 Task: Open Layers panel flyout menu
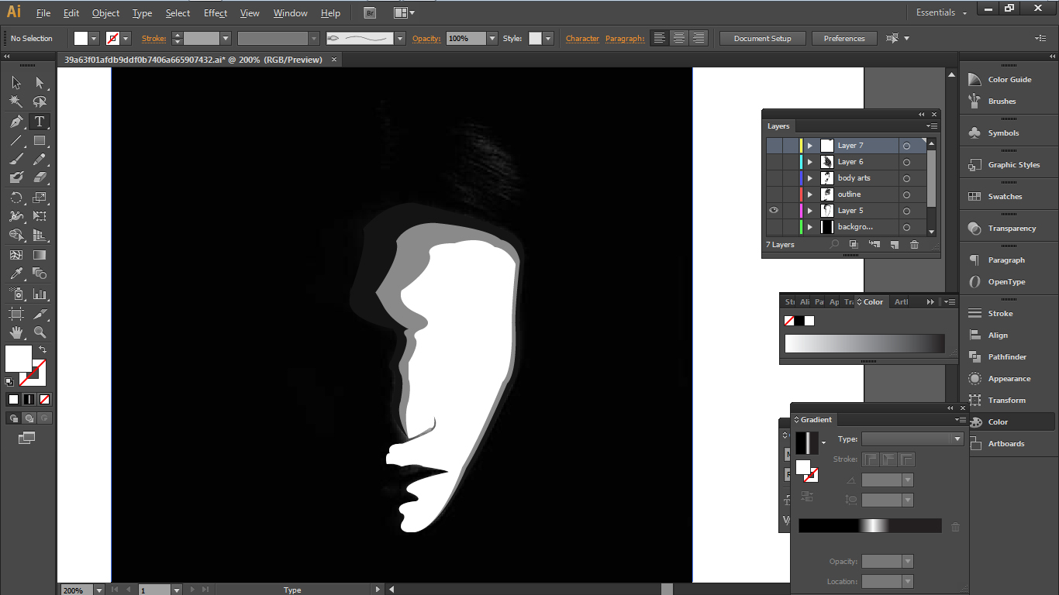[931, 126]
